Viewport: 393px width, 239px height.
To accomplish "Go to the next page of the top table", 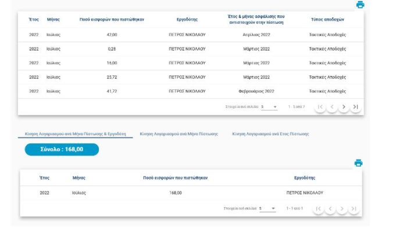I will pos(344,107).
